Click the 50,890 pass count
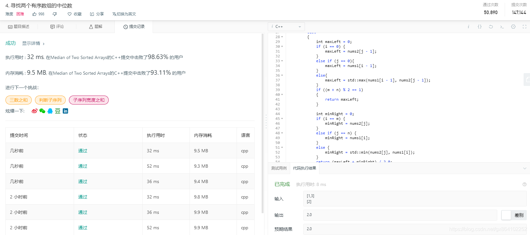The width and height of the screenshot is (530, 235). coord(491,13)
